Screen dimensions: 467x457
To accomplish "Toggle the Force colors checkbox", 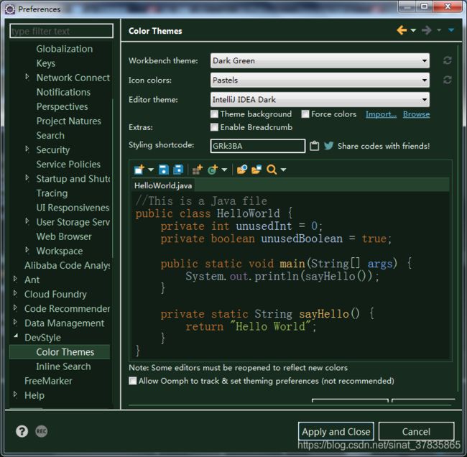I will click(x=305, y=114).
